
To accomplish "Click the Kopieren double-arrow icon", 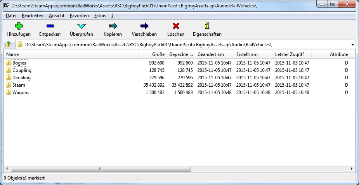I will point(113,26).
